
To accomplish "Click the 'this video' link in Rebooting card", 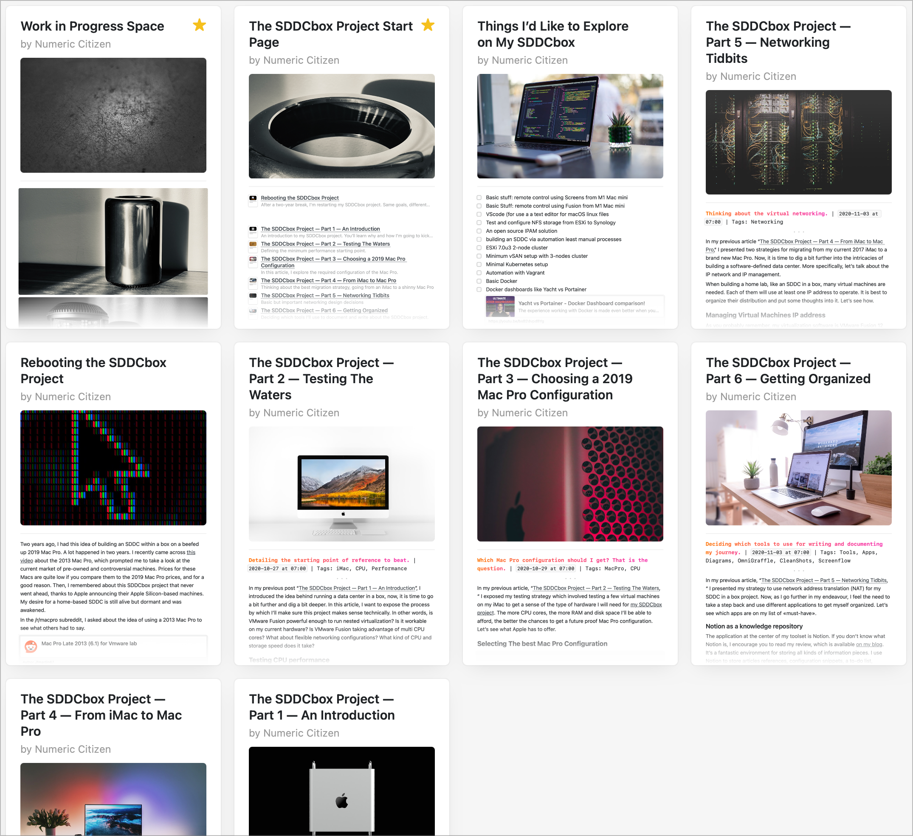I will (191, 553).
